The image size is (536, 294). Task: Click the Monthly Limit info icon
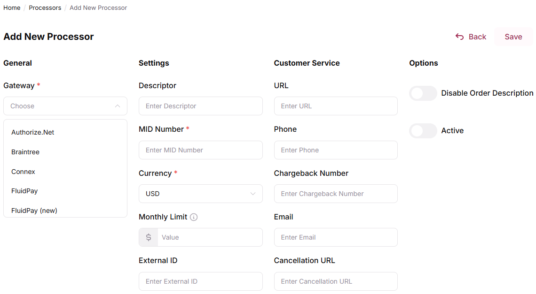(194, 217)
